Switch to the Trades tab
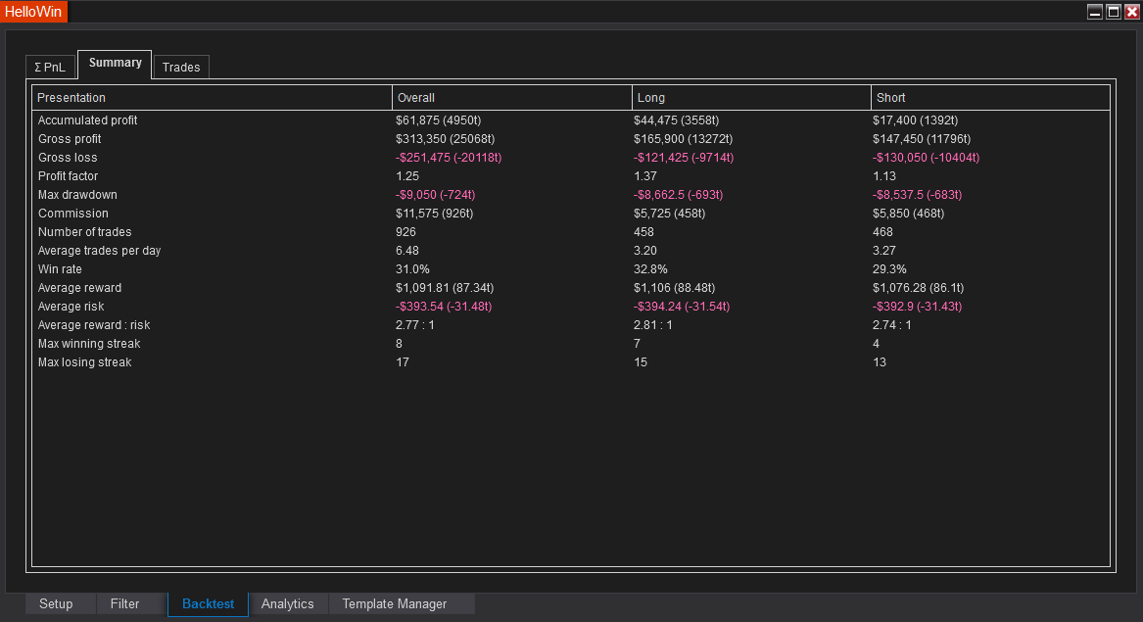This screenshot has height=622, width=1143. tap(181, 67)
